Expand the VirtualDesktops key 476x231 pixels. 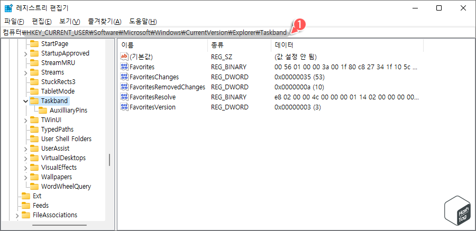(26, 158)
